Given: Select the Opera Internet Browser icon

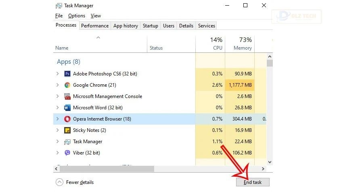Looking at the screenshot, I should coord(67,119).
